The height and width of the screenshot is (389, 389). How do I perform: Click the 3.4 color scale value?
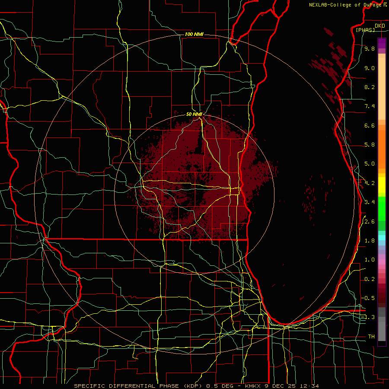370,202
